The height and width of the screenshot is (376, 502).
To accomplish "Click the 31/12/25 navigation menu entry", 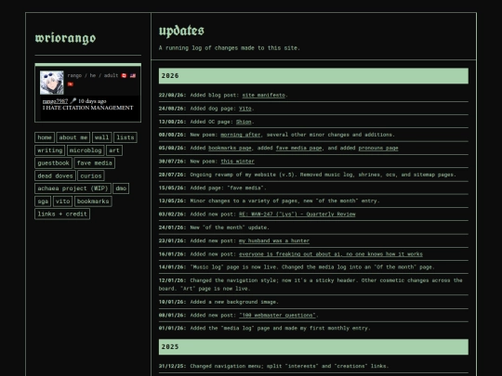I will [x=313, y=366].
